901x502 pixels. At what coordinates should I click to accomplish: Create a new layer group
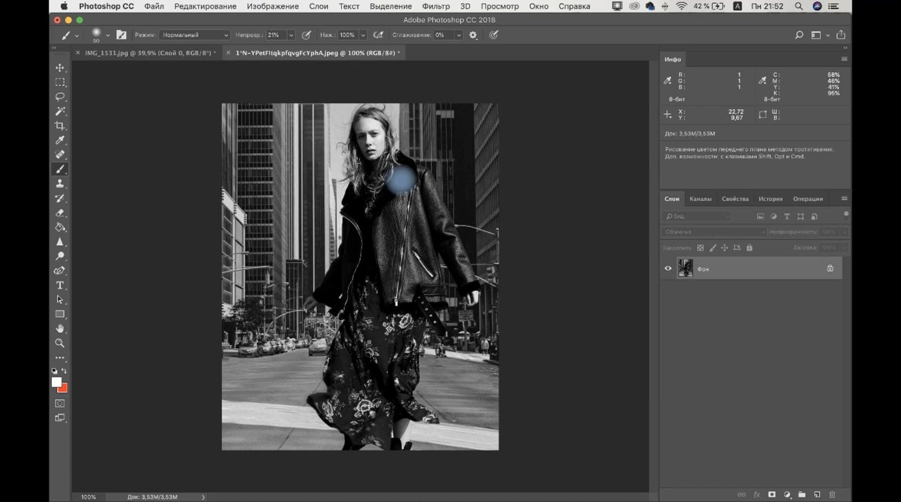[x=802, y=494]
